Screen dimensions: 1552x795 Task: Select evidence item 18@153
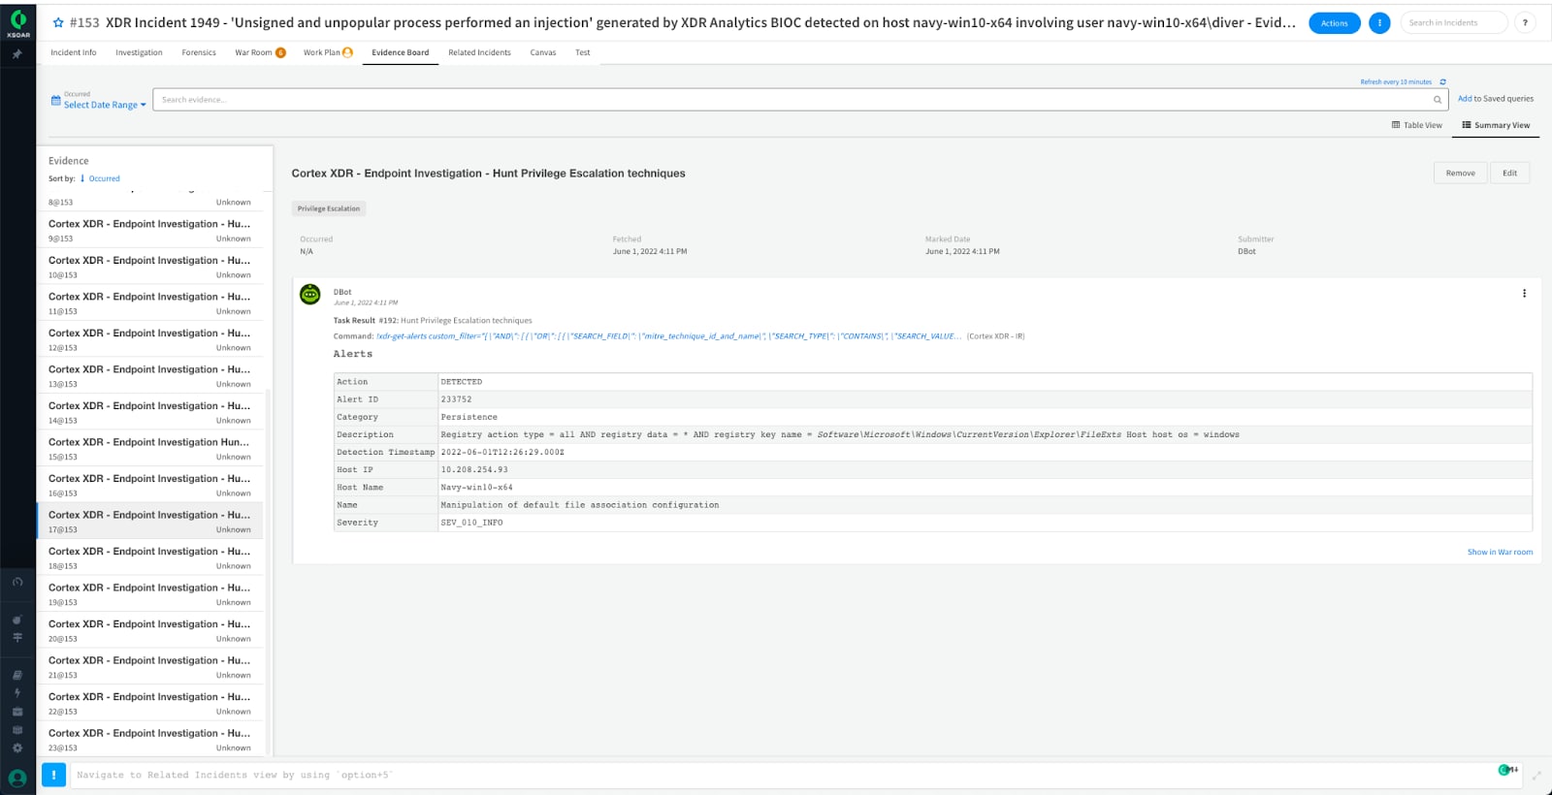[x=149, y=557]
